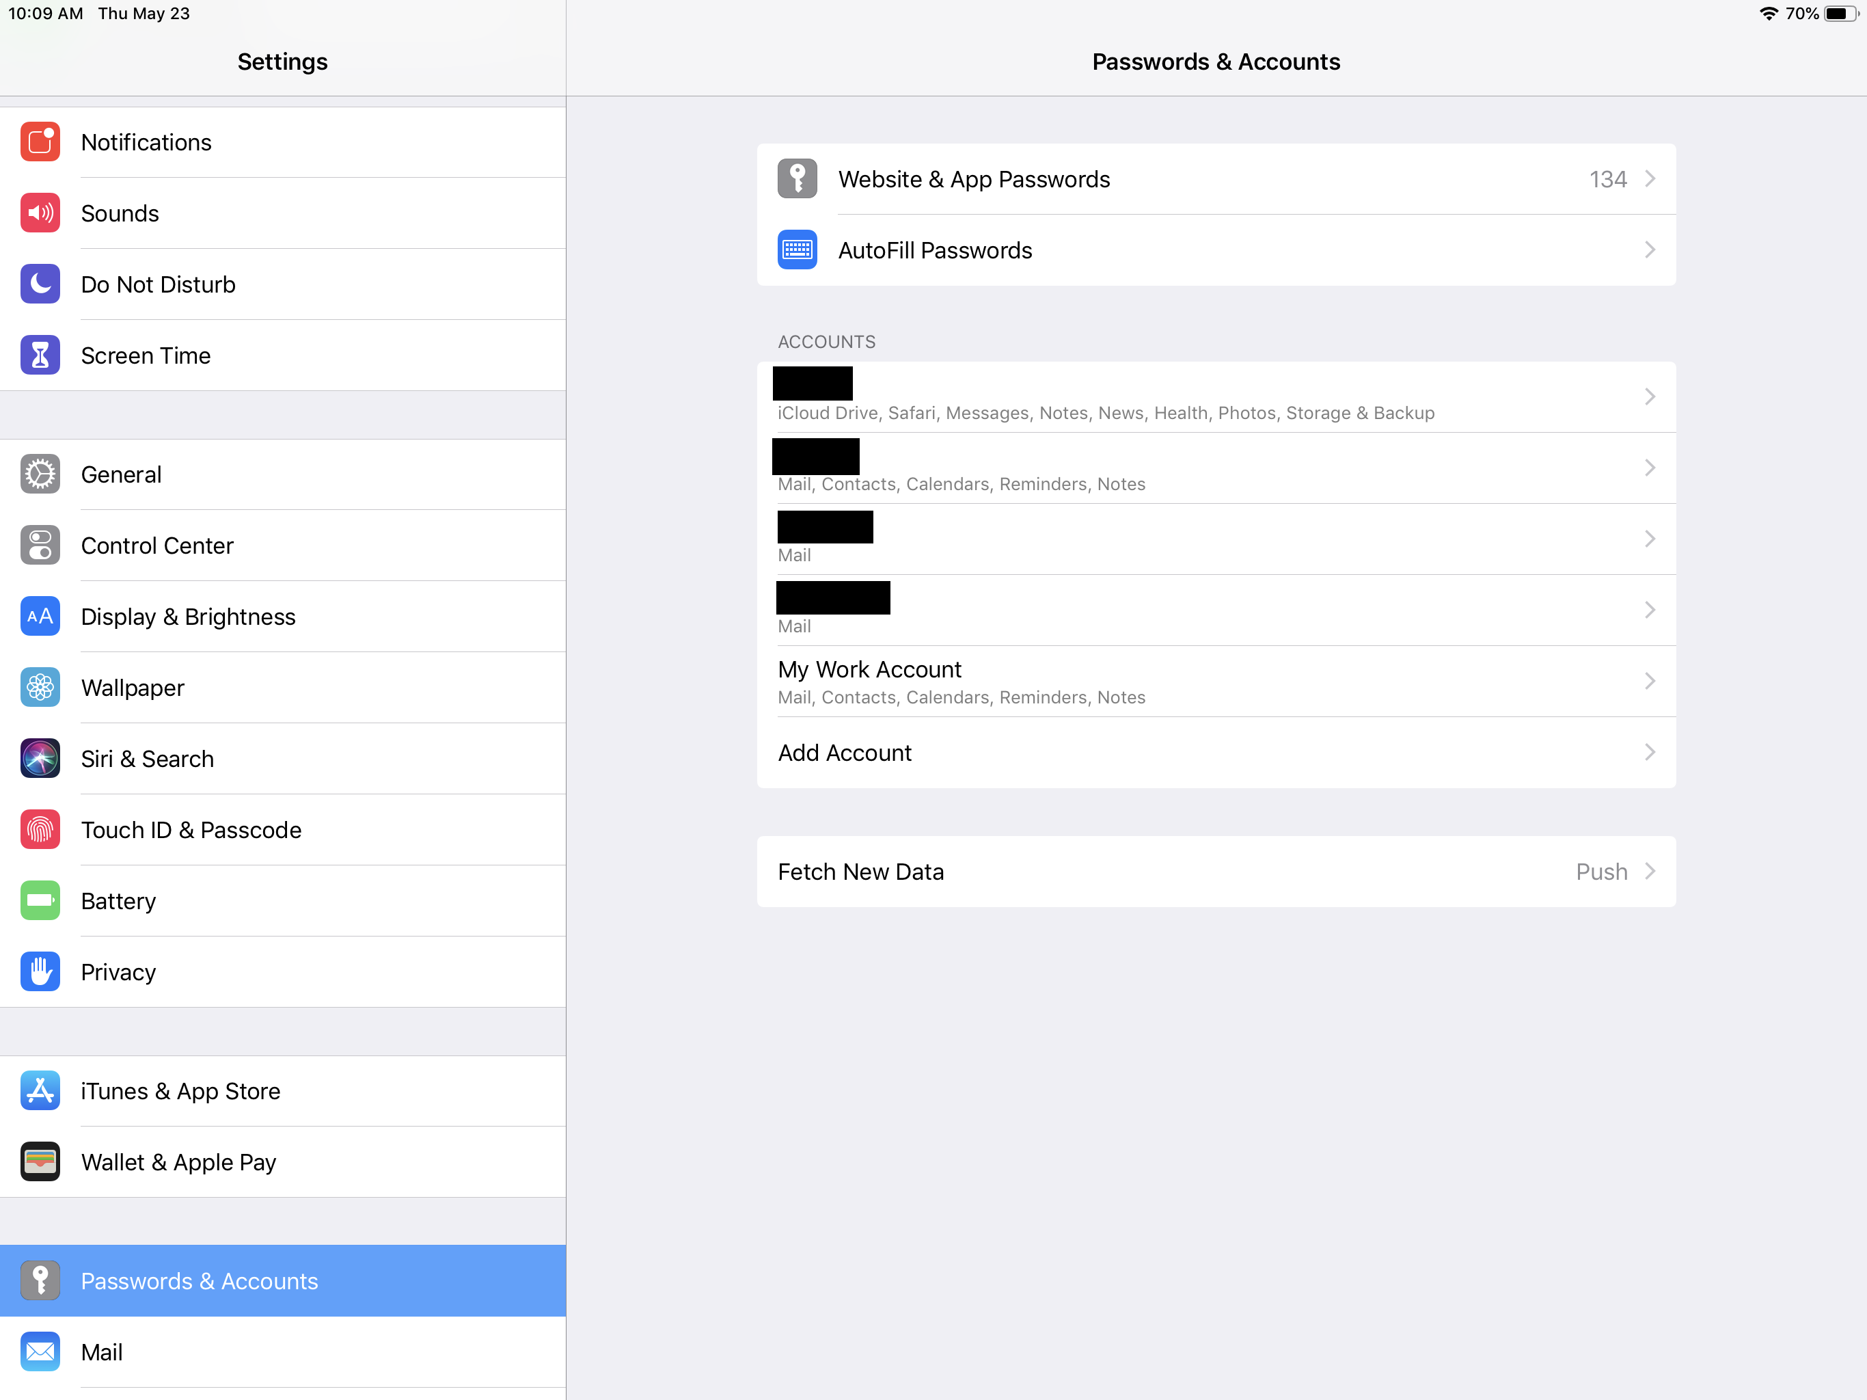This screenshot has height=1400, width=1867.
Task: Tap the Do Not Disturb moon icon
Action: [x=40, y=284]
